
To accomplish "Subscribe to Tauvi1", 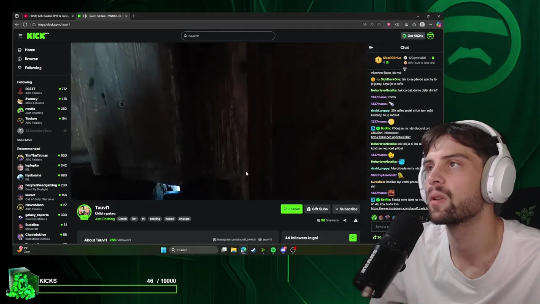I will click(346, 209).
